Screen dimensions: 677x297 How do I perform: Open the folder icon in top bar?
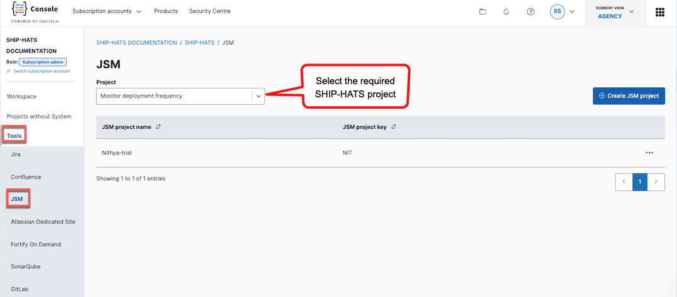[483, 12]
